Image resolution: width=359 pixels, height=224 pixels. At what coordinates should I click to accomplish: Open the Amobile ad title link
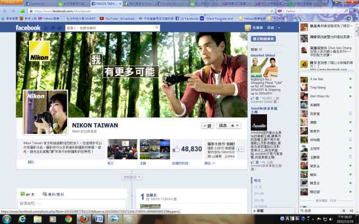(x=264, y=110)
